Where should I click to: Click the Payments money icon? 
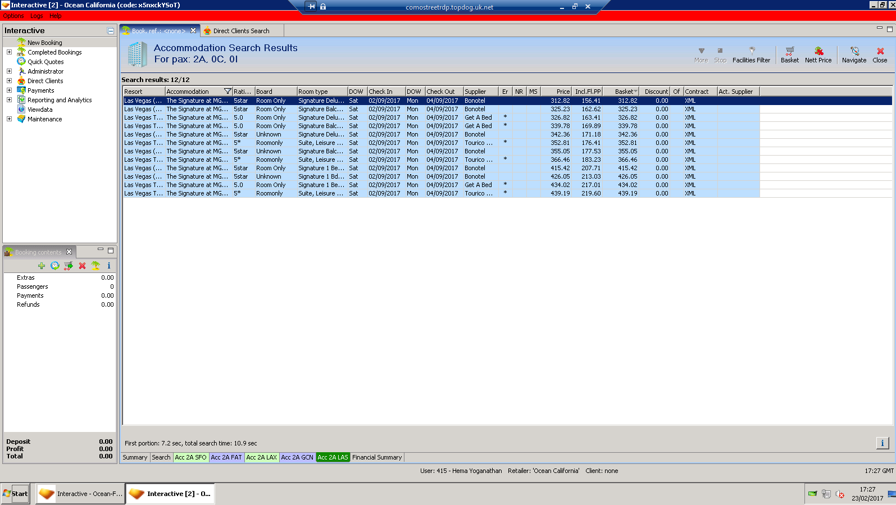[21, 90]
